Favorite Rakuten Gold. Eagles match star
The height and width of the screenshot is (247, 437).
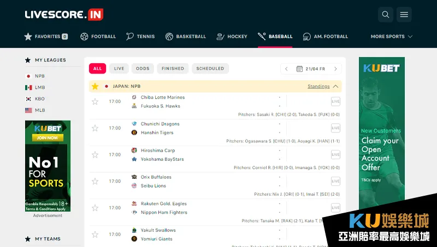pos(95,208)
